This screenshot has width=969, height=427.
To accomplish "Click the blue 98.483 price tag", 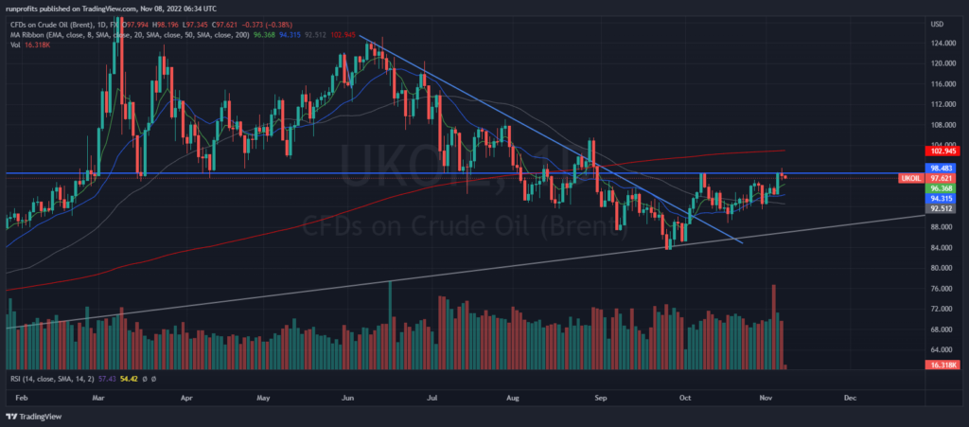I will coord(942,168).
